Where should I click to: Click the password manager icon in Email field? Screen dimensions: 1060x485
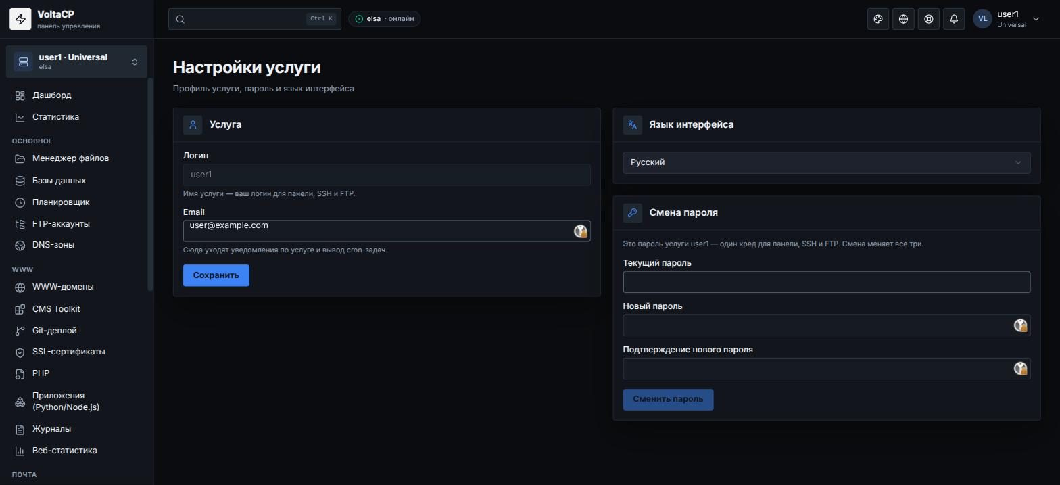point(581,231)
